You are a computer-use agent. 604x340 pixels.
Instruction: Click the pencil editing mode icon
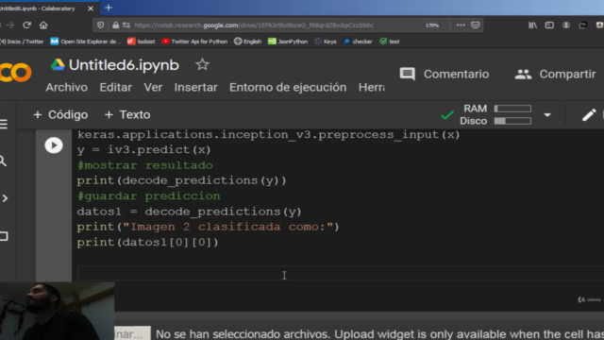tap(589, 115)
